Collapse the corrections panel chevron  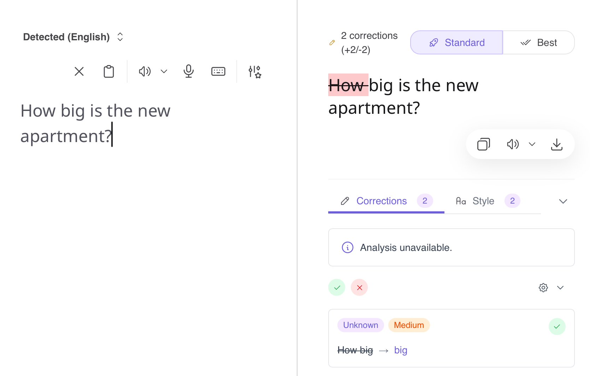tap(563, 201)
